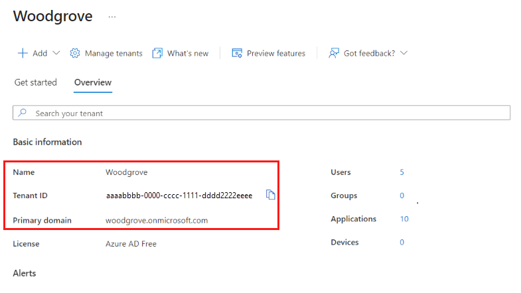Screen dimensions: 521x293
Task: Focus the Search your tenant field
Action: click(x=265, y=113)
